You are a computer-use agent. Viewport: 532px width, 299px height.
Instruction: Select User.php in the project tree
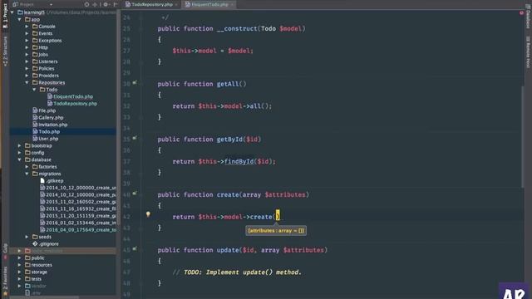pos(48,139)
